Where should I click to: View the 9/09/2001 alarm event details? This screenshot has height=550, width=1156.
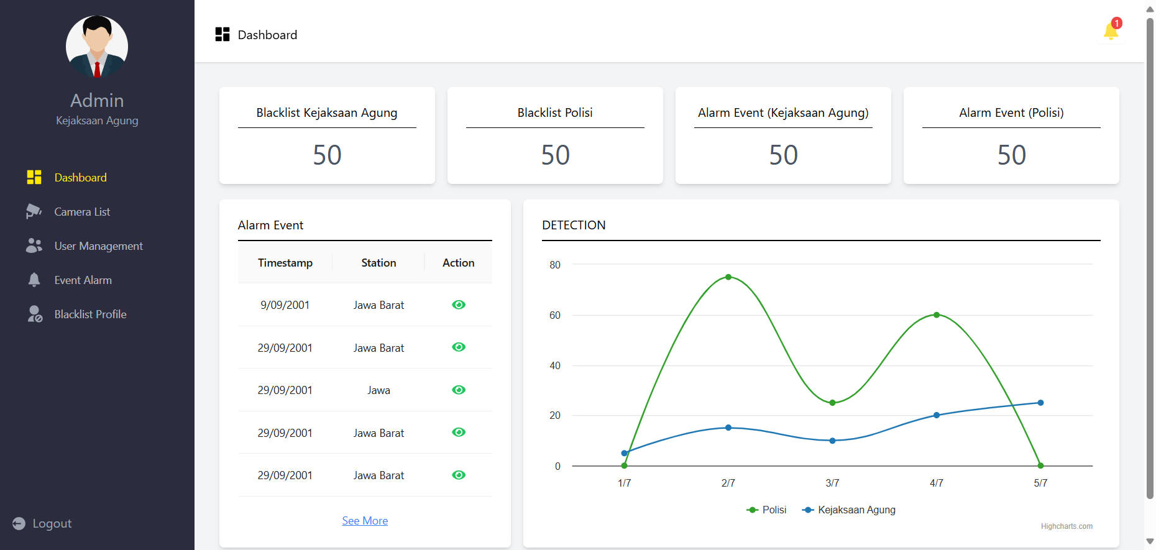[x=459, y=305]
